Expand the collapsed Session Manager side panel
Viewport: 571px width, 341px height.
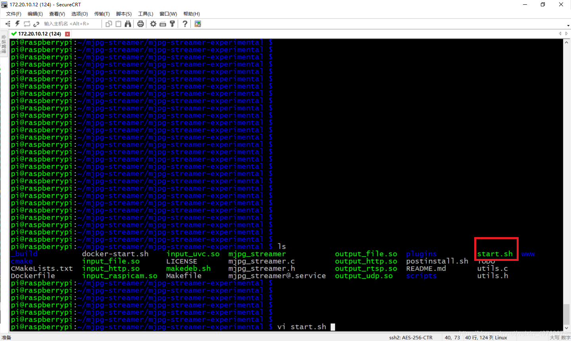[4, 44]
